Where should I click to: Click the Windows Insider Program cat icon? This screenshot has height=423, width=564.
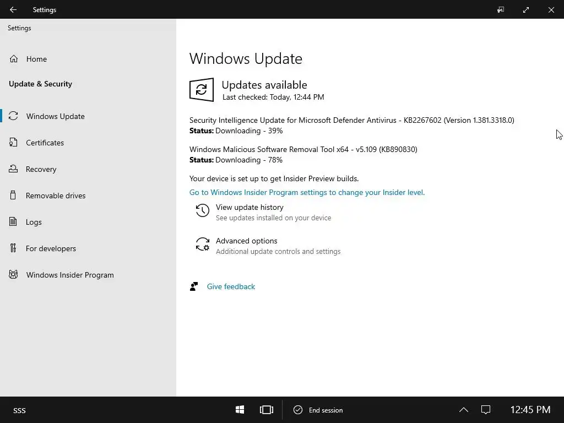click(x=13, y=275)
